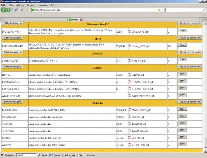Open PIC12C671.pdf datasheet icon
Viewport: 207px width, 158px height.
pos(130,31)
